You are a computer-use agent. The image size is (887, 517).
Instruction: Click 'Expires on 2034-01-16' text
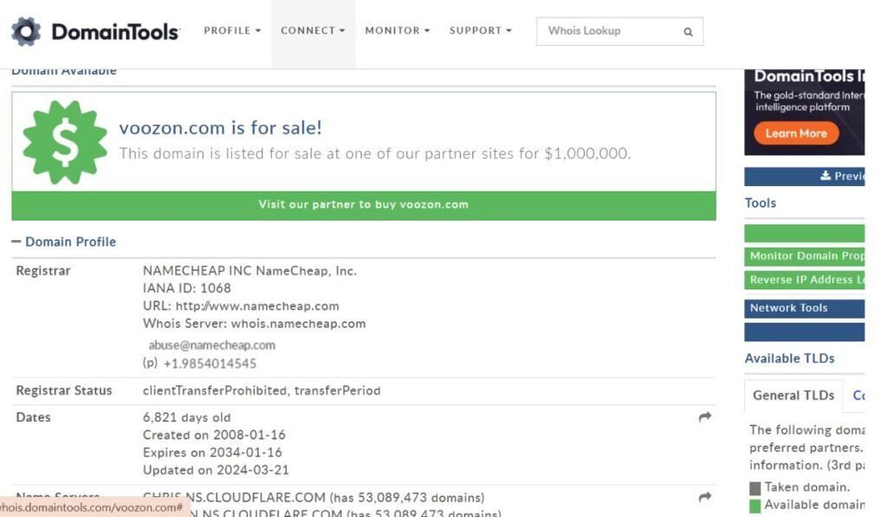click(x=212, y=453)
